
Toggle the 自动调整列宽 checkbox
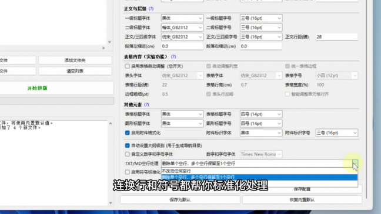(209, 66)
